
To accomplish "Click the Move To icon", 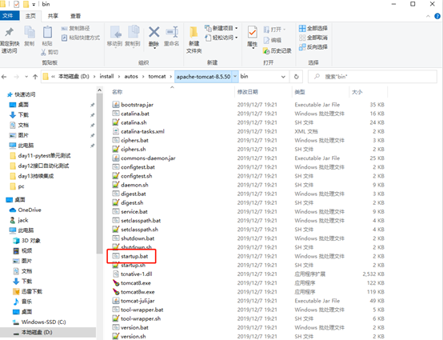I will (x=116, y=32).
